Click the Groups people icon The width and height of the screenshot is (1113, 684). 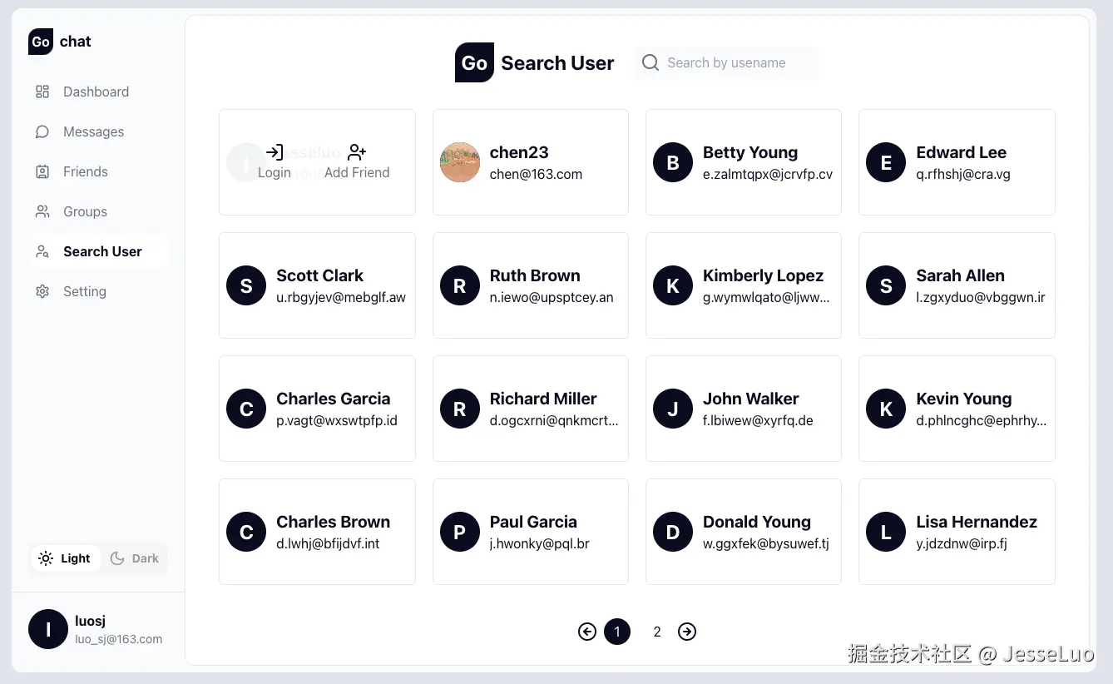(x=42, y=211)
